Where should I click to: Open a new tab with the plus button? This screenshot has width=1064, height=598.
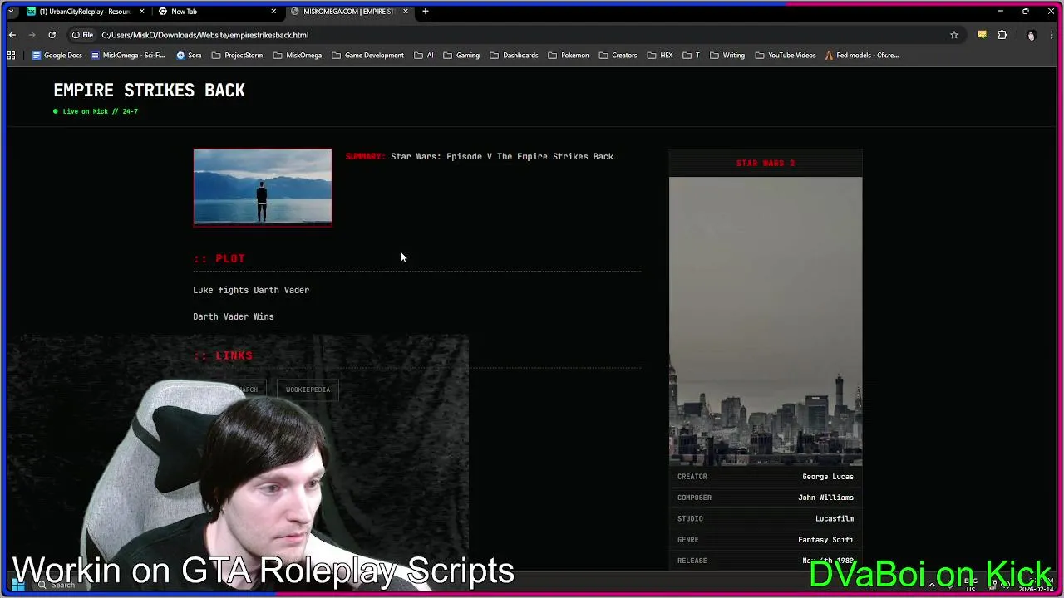click(x=425, y=12)
